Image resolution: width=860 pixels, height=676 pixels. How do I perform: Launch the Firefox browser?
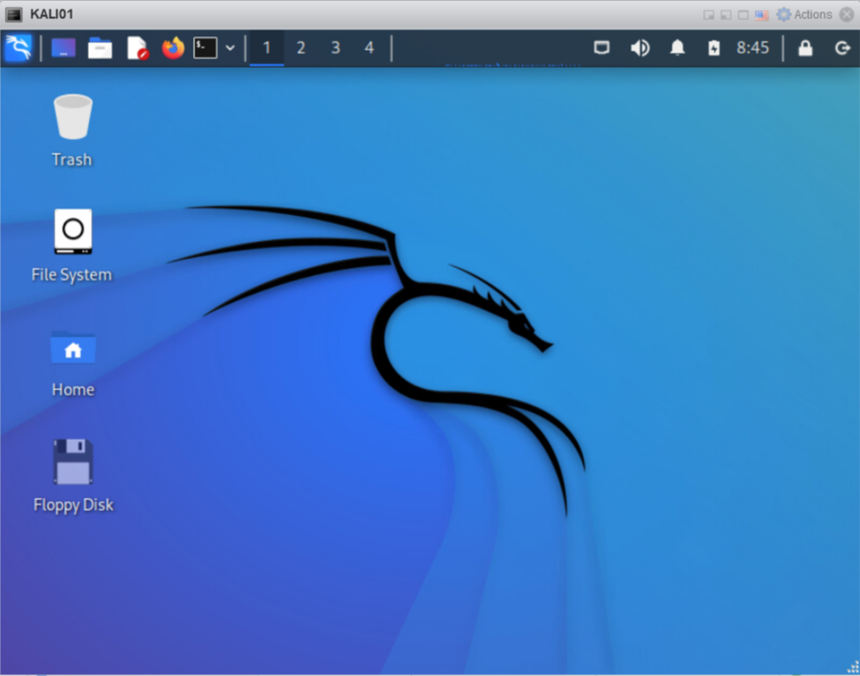tap(172, 48)
